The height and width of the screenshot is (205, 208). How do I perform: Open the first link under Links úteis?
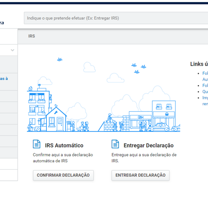205,73
